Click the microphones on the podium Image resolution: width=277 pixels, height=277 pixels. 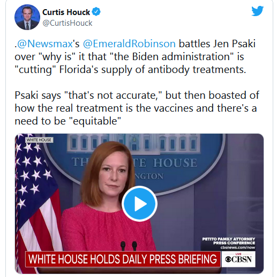coord(129,246)
